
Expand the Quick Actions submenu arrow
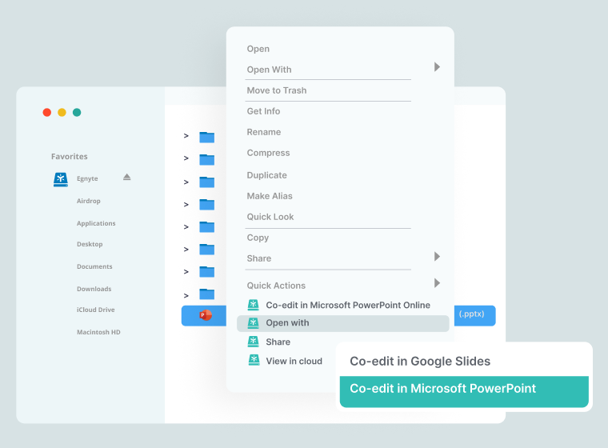437,283
